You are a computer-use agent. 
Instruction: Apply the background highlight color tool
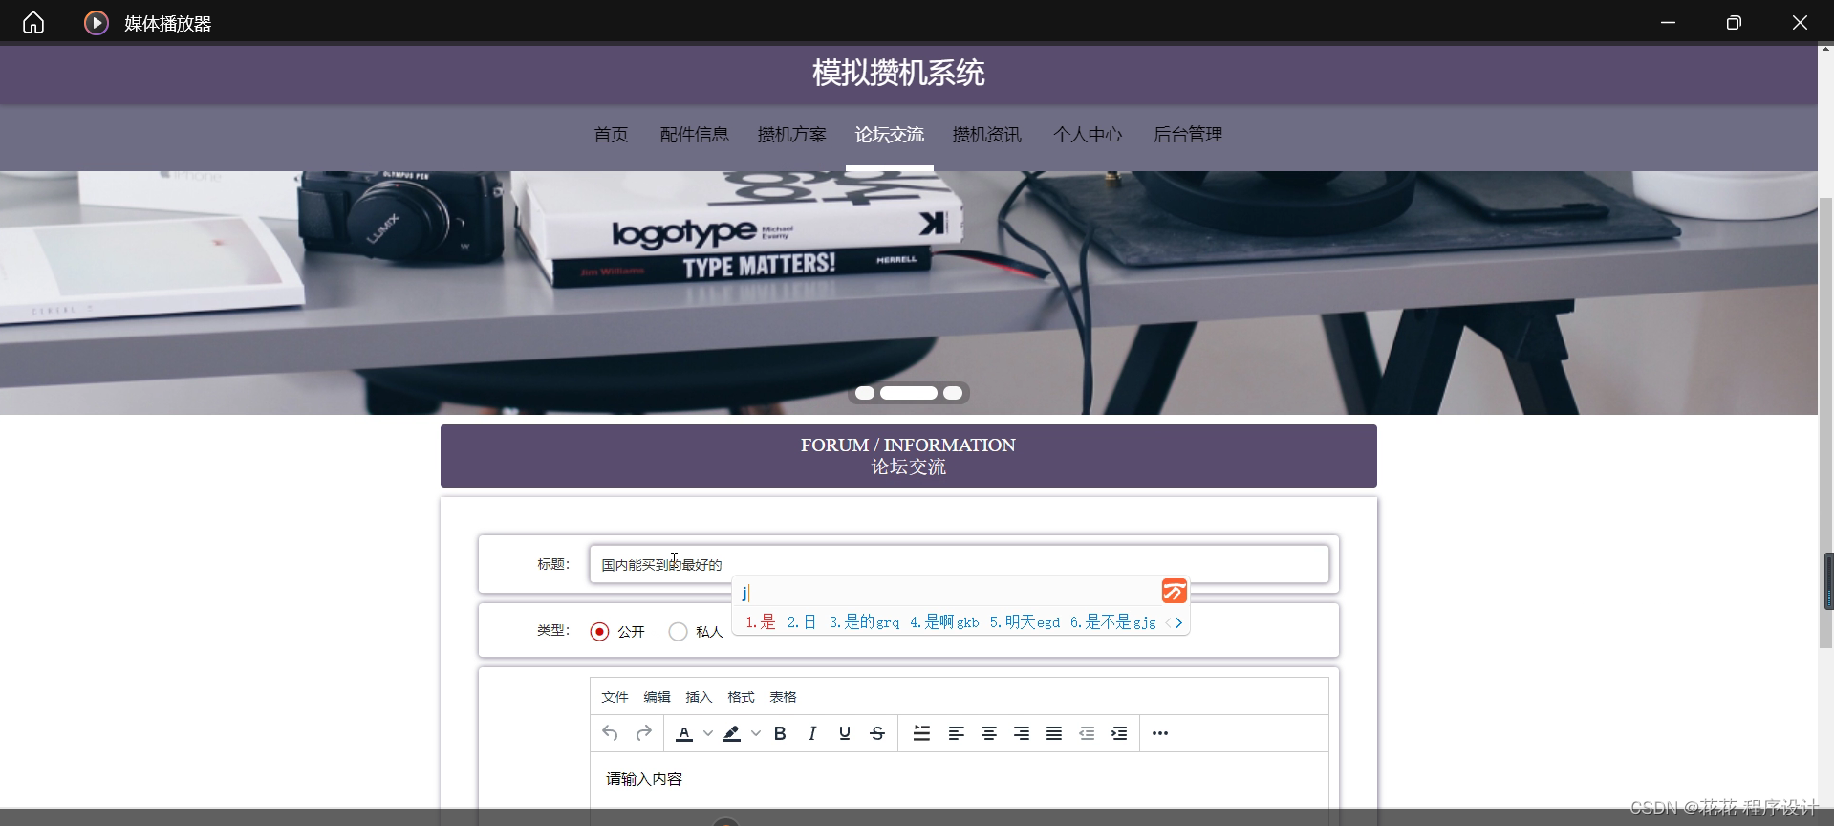[732, 733]
